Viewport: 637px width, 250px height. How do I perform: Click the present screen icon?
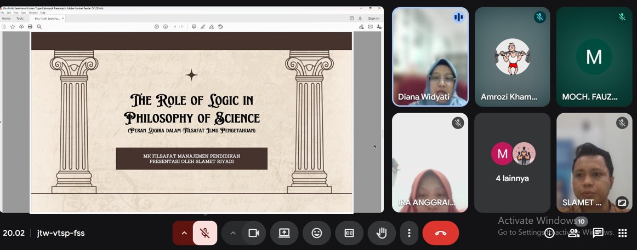[x=284, y=233]
